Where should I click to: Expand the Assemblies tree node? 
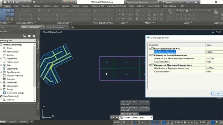[1, 83]
